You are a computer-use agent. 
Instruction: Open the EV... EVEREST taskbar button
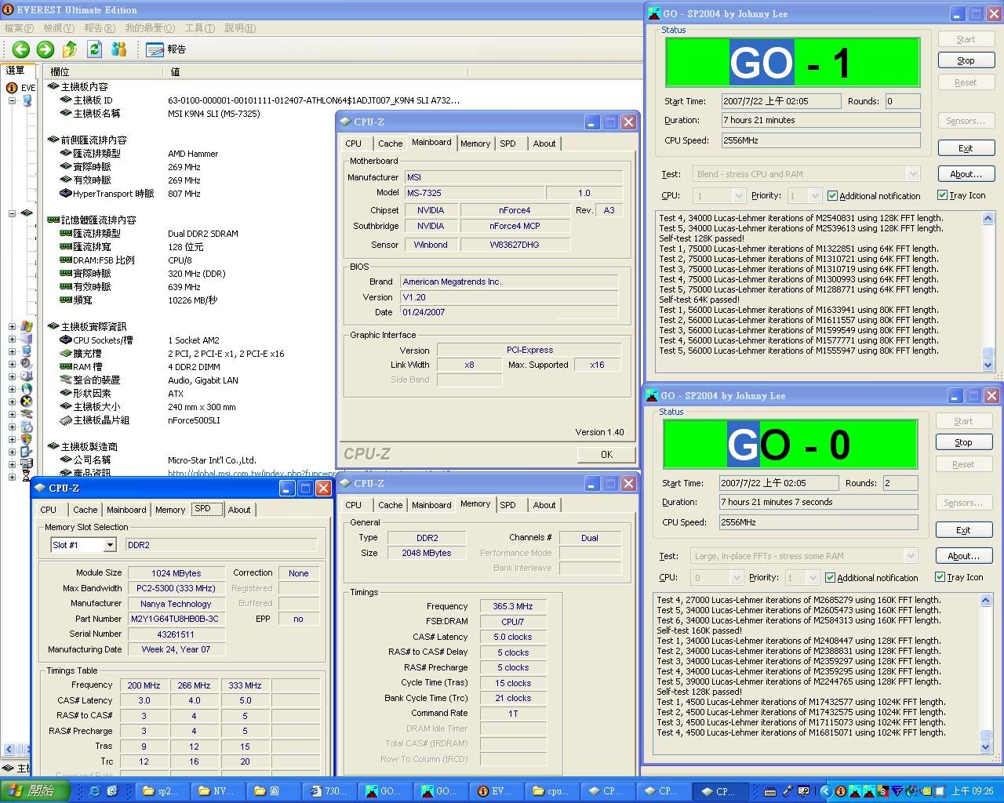point(495,791)
